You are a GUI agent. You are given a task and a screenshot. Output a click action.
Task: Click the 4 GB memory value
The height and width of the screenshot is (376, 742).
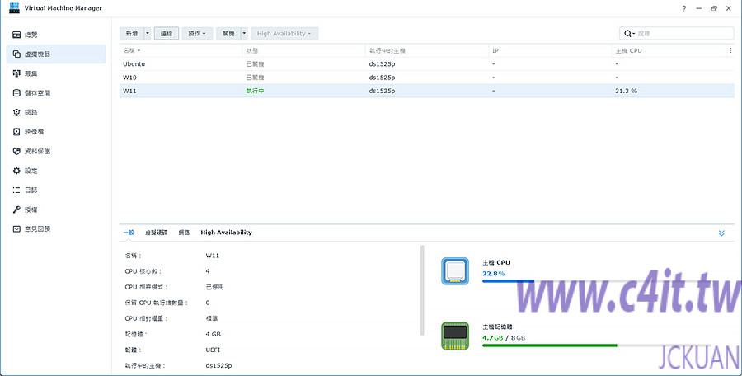[x=213, y=334]
